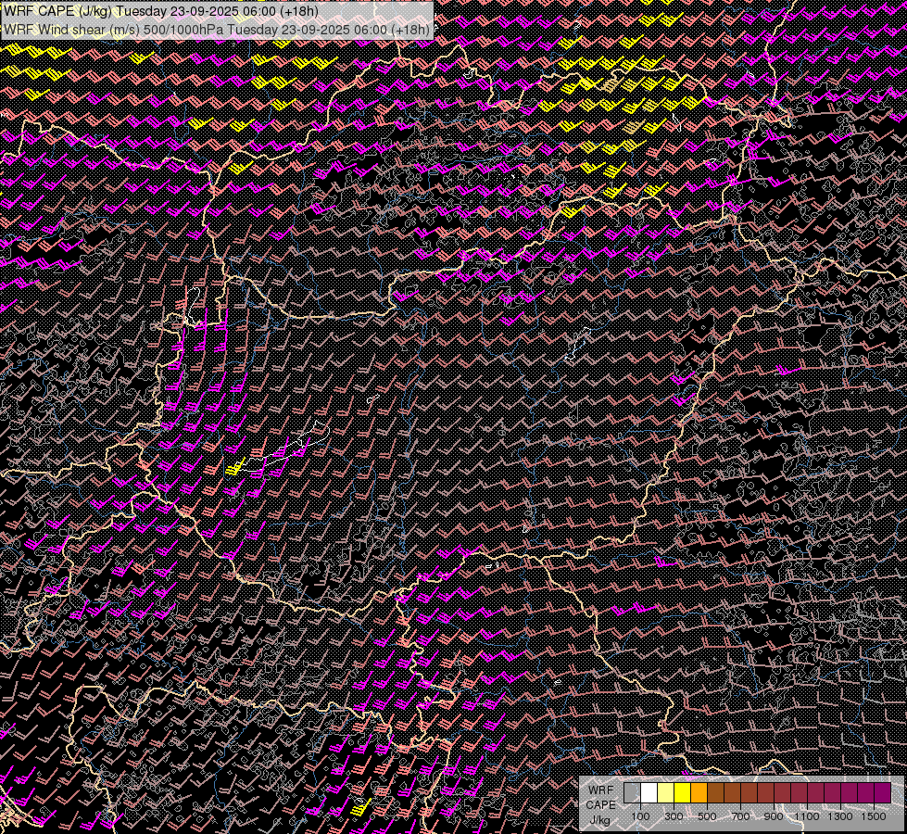Click the last purple legend swatch
Image resolution: width=907 pixels, height=834 pixels.
pyautogui.click(x=882, y=793)
